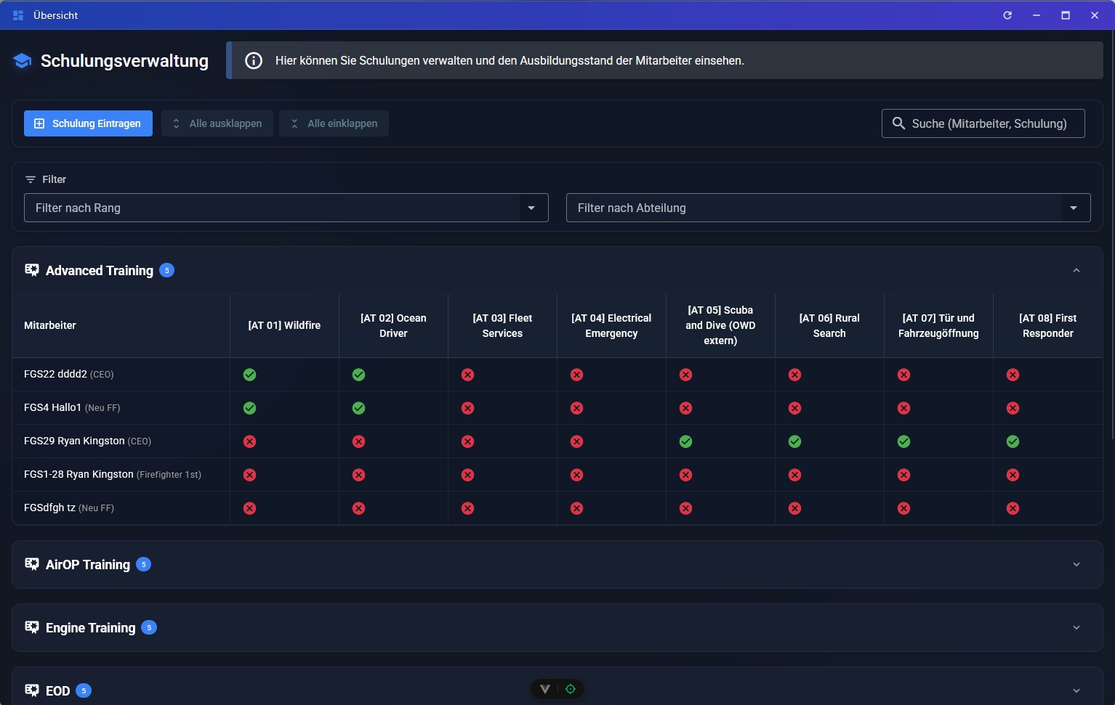Click the info icon in the banner
This screenshot has height=705, width=1115.
(x=254, y=60)
